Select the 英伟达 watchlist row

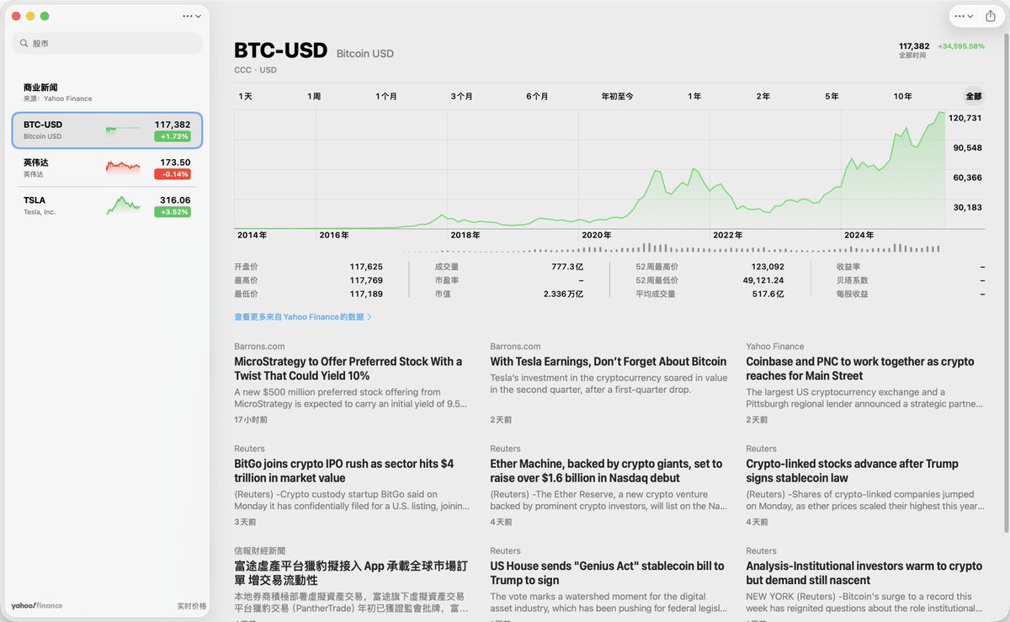[x=107, y=167]
